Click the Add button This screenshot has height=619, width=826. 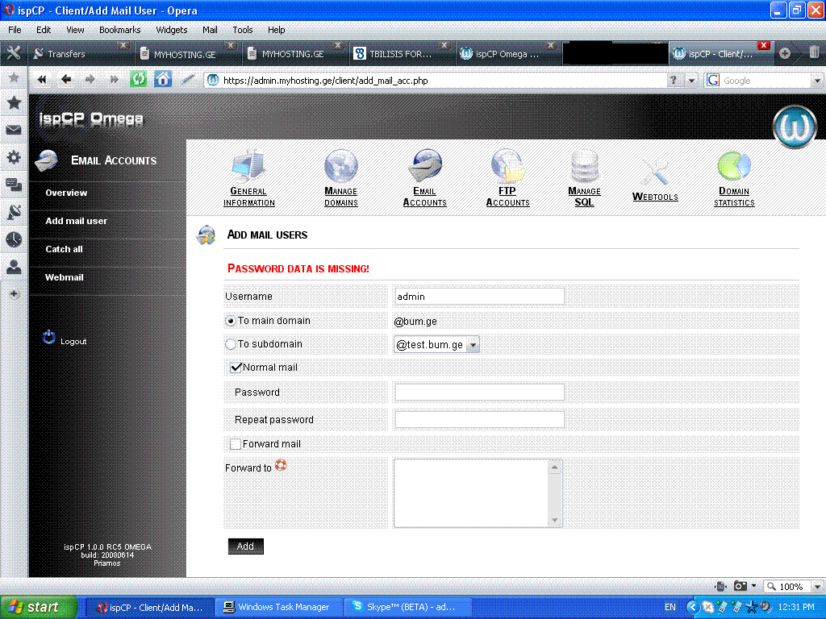[x=245, y=546]
